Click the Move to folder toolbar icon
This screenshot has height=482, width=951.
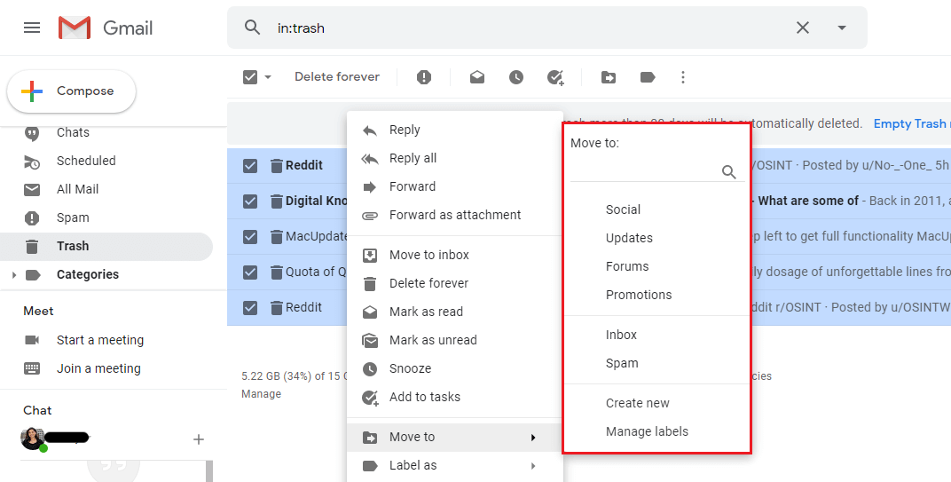pos(609,77)
